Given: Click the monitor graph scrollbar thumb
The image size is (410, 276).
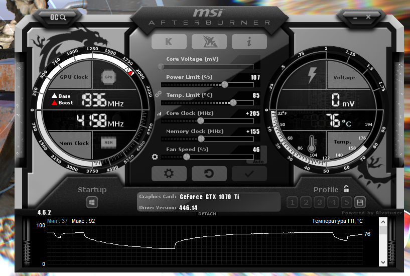Looking at the screenshot, I should 383,230.
